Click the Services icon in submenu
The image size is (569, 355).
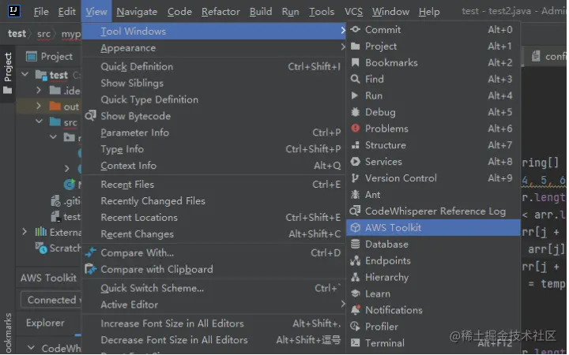(x=356, y=162)
